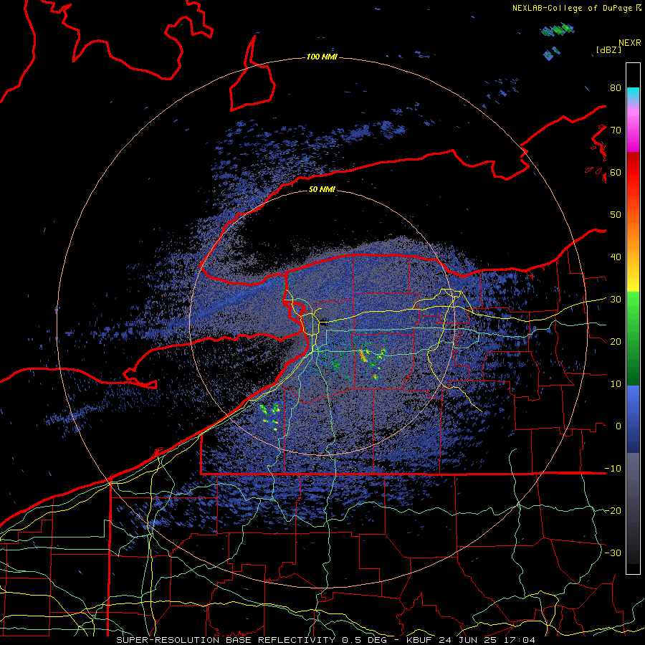
Task: Click the 50 value on dBZ scale
Action: click(616, 215)
